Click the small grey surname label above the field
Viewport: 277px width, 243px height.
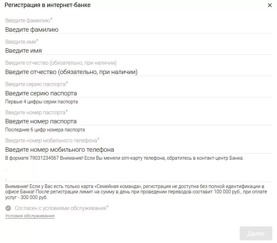pyautogui.click(x=28, y=21)
